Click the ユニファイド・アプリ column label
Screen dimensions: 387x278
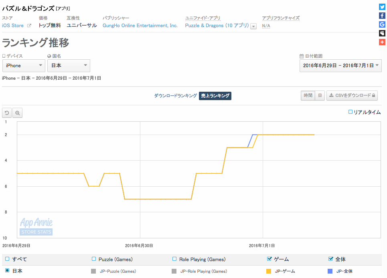coord(203,18)
